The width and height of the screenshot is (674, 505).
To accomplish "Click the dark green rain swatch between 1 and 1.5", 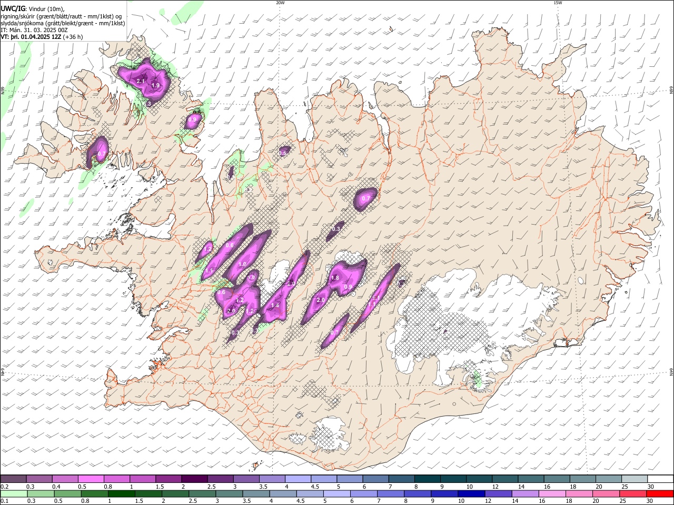I will coord(121,494).
